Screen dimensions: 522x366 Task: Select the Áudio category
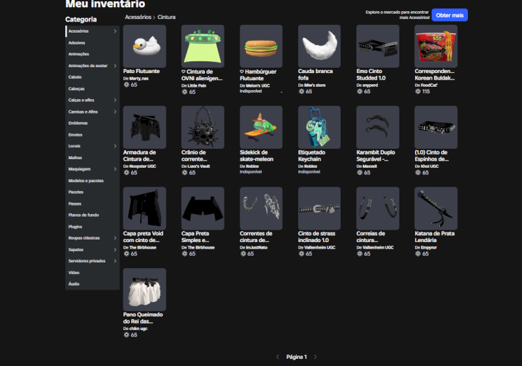pyautogui.click(x=92, y=284)
